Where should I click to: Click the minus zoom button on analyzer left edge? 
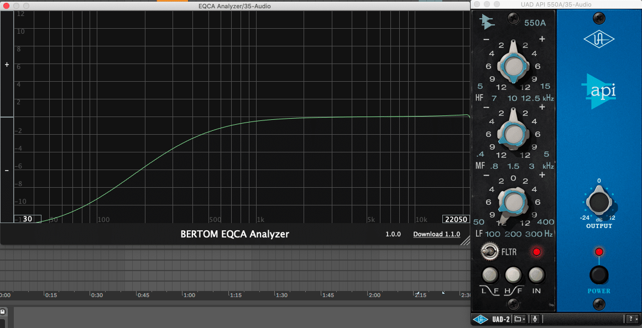7,170
